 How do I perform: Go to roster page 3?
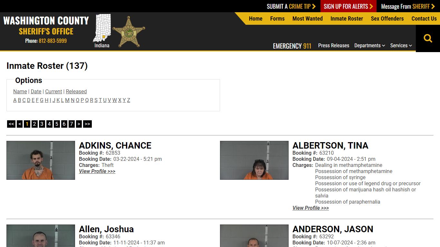pos(42,124)
